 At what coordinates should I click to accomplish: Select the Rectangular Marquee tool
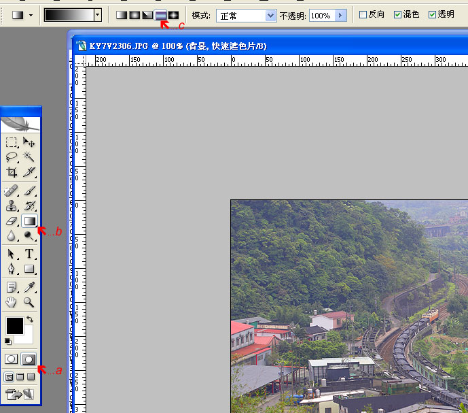(12, 142)
